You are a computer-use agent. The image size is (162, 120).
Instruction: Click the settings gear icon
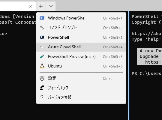click(x=42, y=78)
